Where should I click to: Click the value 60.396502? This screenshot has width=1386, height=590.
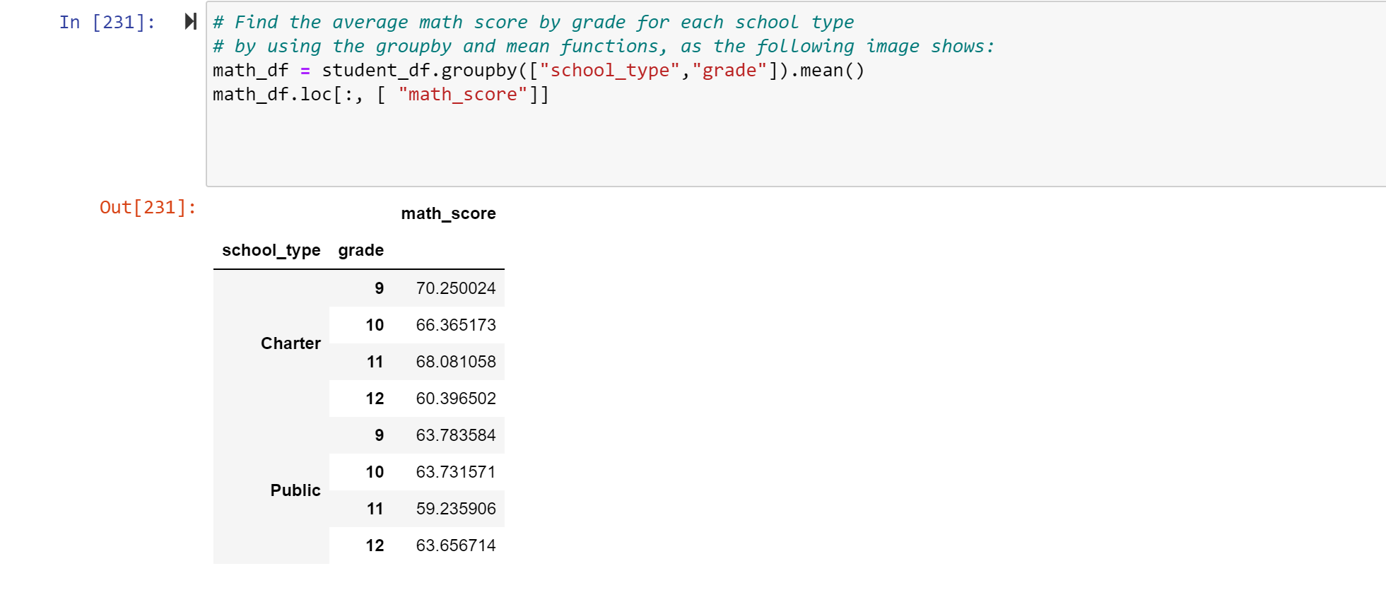pyautogui.click(x=456, y=399)
